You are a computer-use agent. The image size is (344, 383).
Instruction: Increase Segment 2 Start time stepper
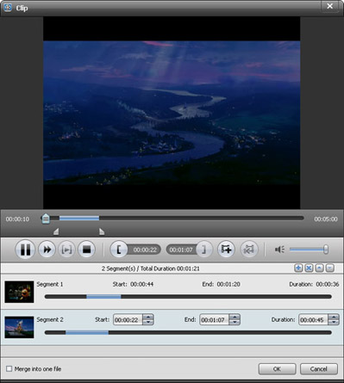tap(148, 317)
